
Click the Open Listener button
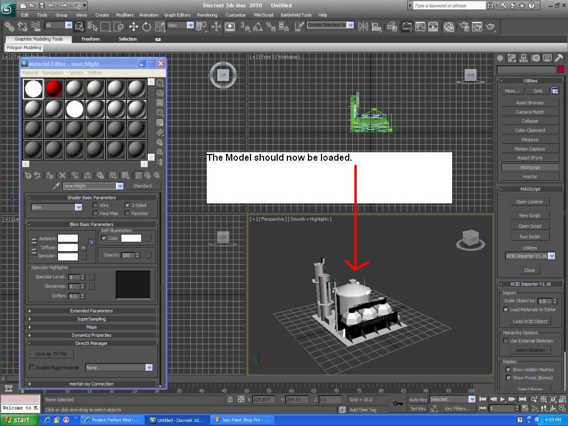(529, 202)
